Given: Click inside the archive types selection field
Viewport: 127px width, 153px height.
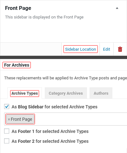Looking at the screenshot, I should click(80, 119).
